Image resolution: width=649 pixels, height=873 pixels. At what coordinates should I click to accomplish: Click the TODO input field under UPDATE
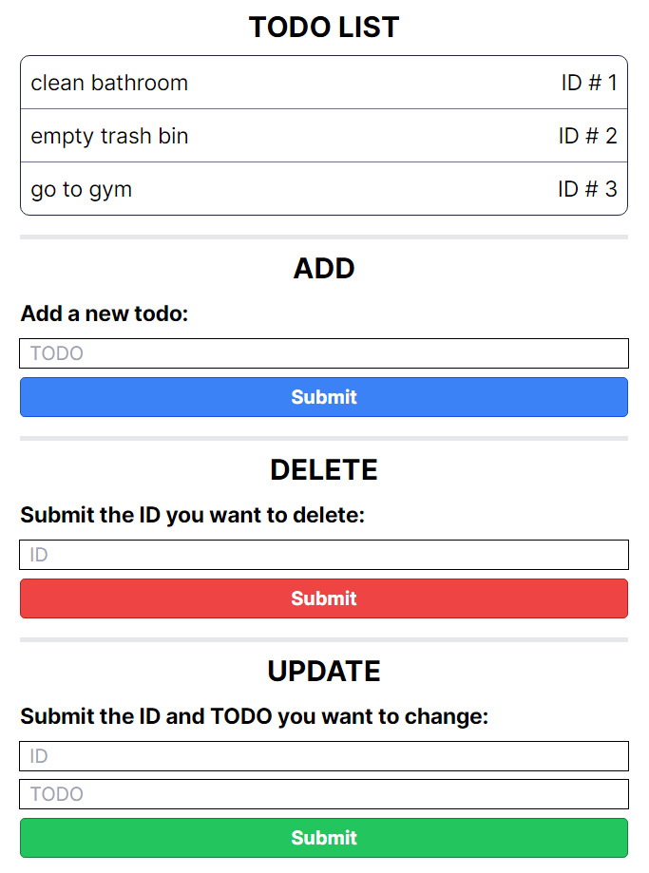[x=324, y=793]
